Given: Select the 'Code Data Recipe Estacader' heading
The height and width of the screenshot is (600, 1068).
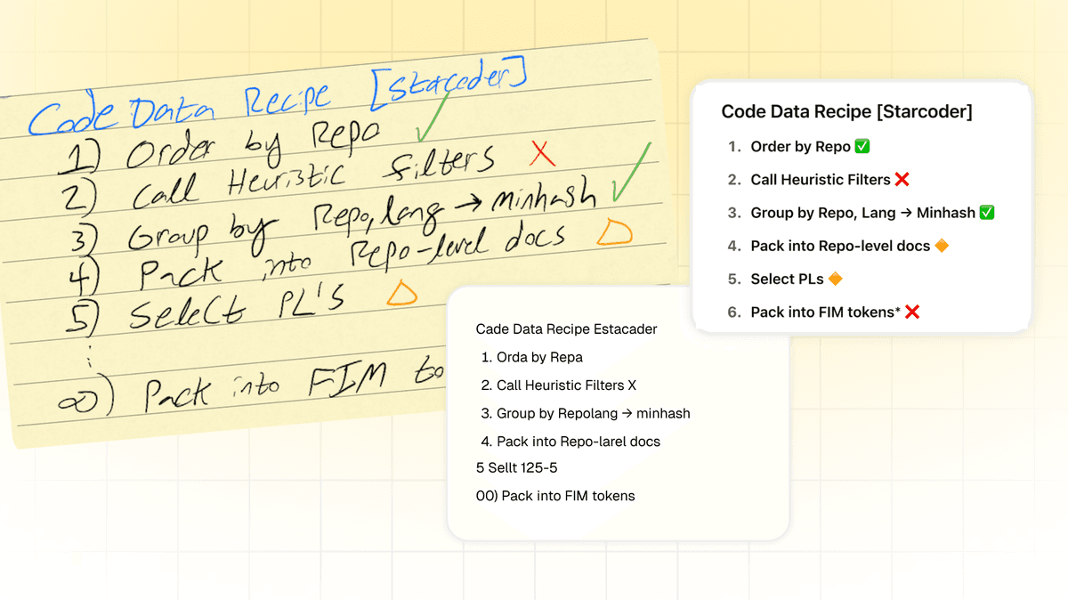Looking at the screenshot, I should (x=567, y=329).
